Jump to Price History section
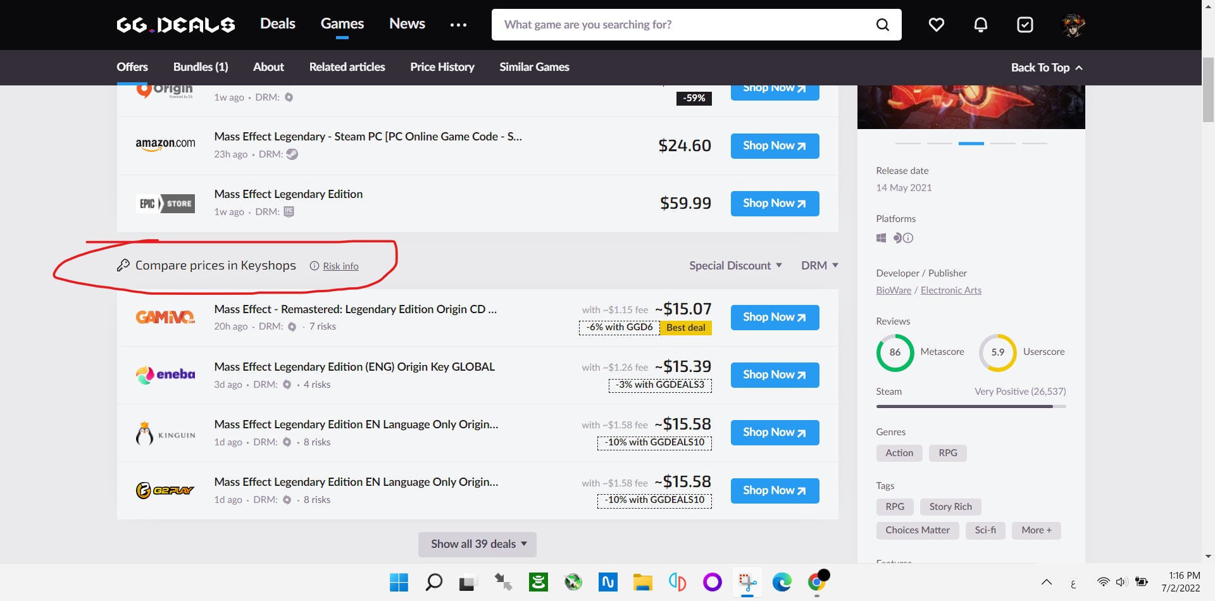 pos(442,67)
